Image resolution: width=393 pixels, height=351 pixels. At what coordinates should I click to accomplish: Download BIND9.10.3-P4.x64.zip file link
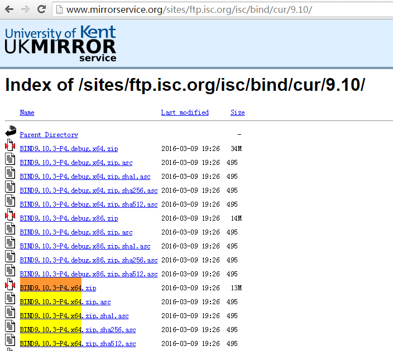(57, 288)
